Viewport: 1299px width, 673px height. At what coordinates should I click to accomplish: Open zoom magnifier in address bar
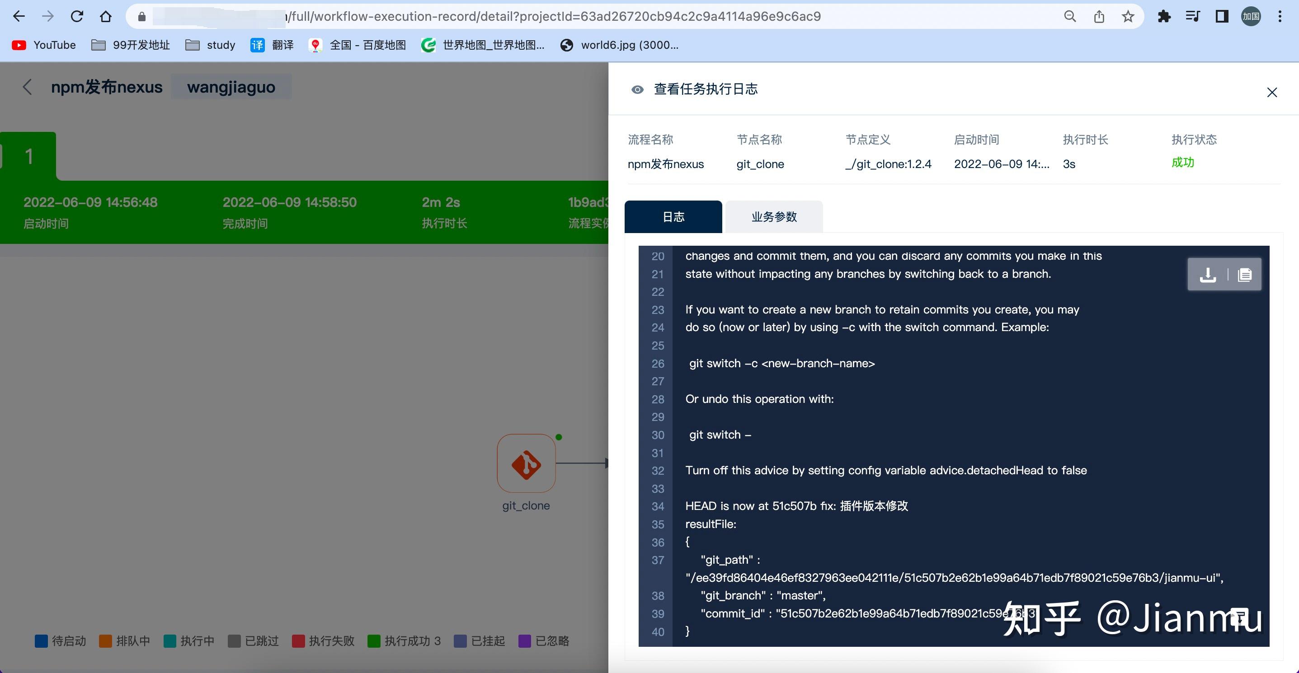coord(1069,17)
